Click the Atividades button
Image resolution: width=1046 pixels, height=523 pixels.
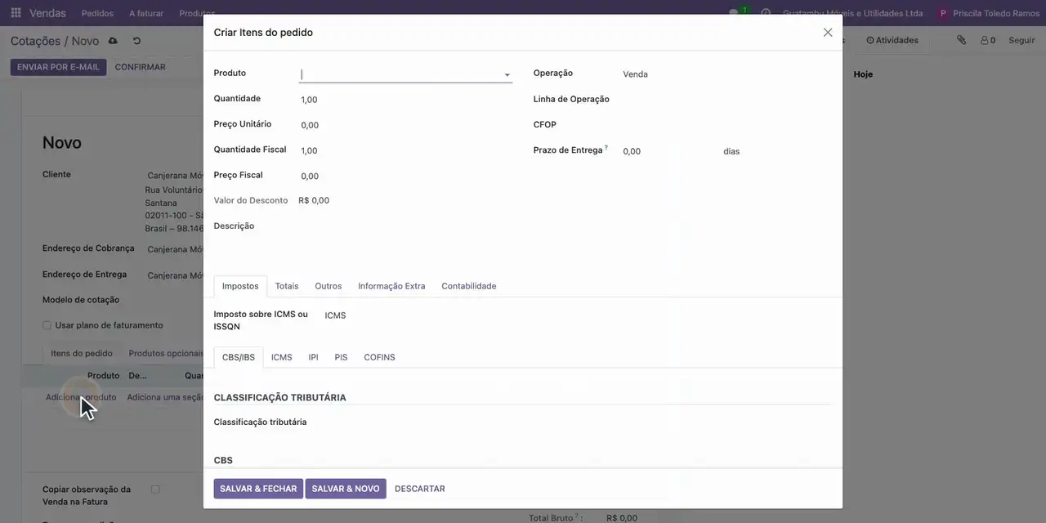click(x=892, y=40)
